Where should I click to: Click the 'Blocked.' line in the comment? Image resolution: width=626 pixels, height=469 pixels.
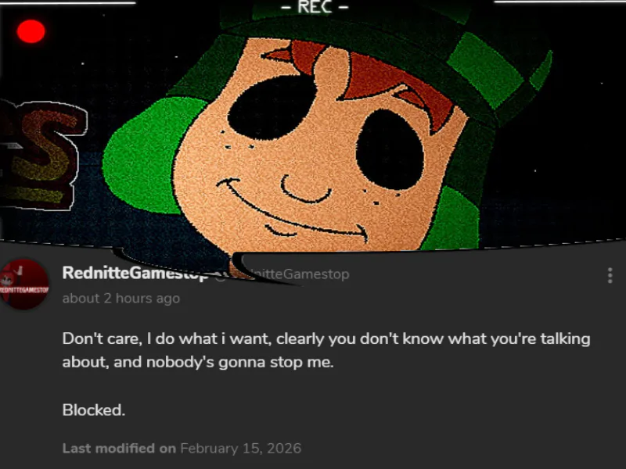(x=94, y=410)
